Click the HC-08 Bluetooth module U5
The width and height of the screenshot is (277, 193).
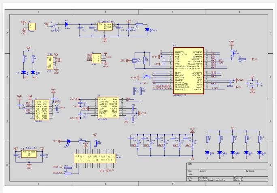[x=95, y=158]
